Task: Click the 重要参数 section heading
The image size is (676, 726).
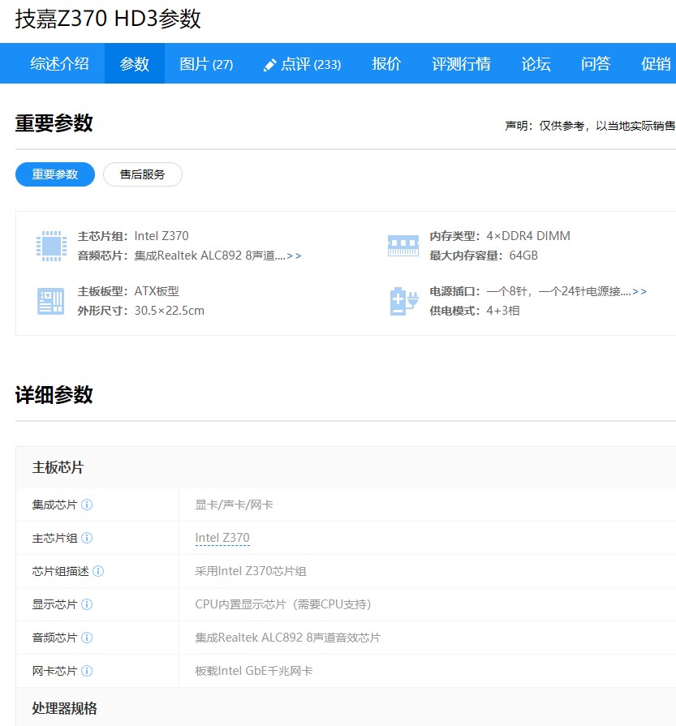Action: click(x=54, y=123)
